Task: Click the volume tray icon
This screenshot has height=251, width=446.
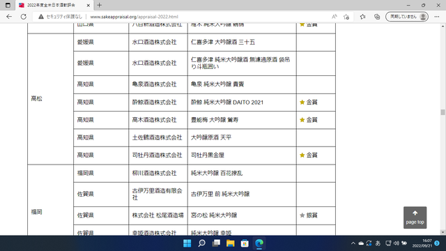Action: click(x=397, y=243)
